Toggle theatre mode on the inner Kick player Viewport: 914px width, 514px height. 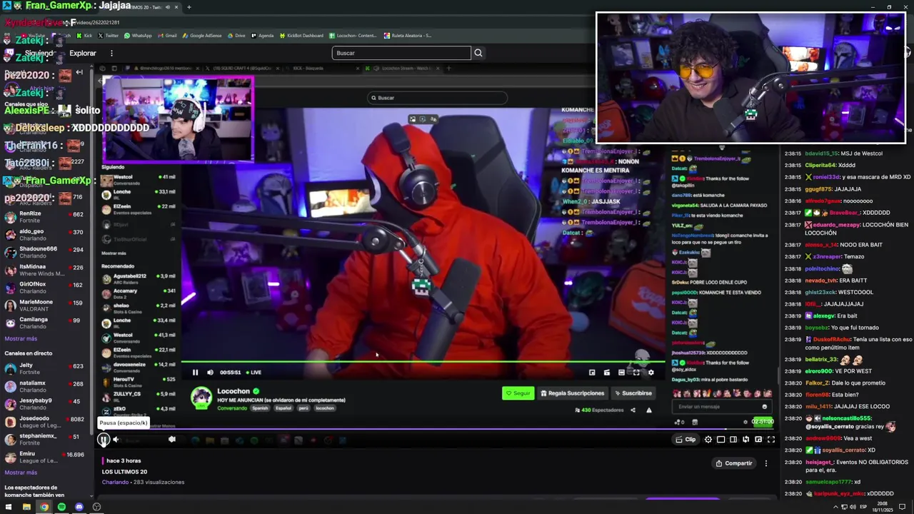[x=621, y=372]
